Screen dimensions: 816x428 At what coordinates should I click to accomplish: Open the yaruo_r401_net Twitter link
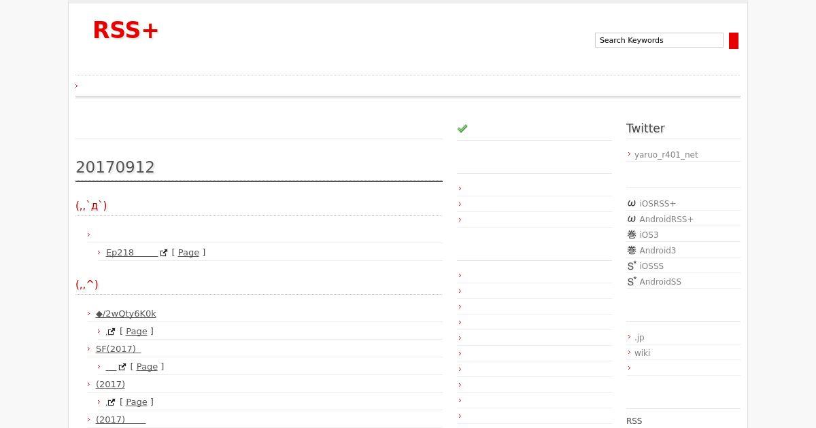tap(666, 155)
